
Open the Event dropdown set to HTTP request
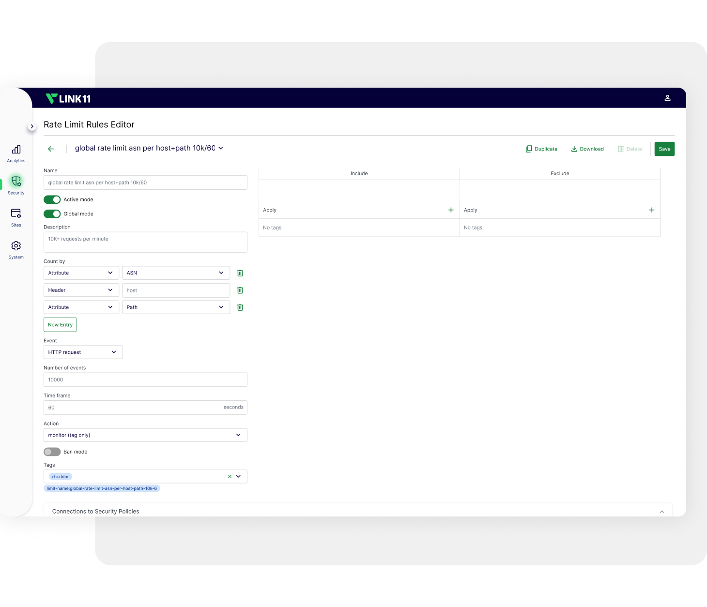coord(83,352)
